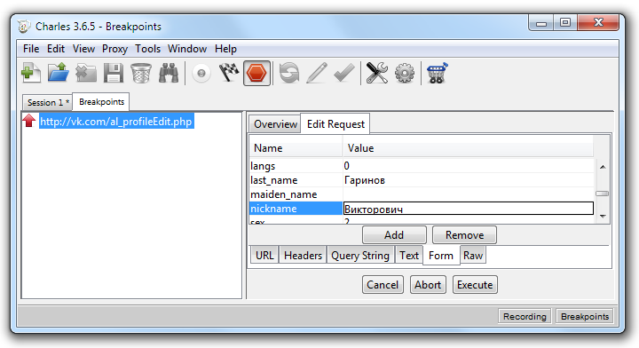Image resolution: width=639 pixels, height=348 pixels.
Task: Open the Tools menu
Action: point(148,49)
